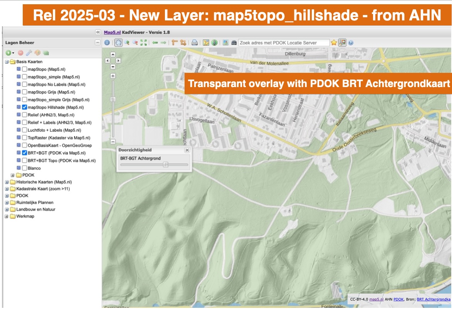Image resolution: width=452 pixels, height=309 pixels.
Task: Click the palette layer styles icon
Action: 37,53
